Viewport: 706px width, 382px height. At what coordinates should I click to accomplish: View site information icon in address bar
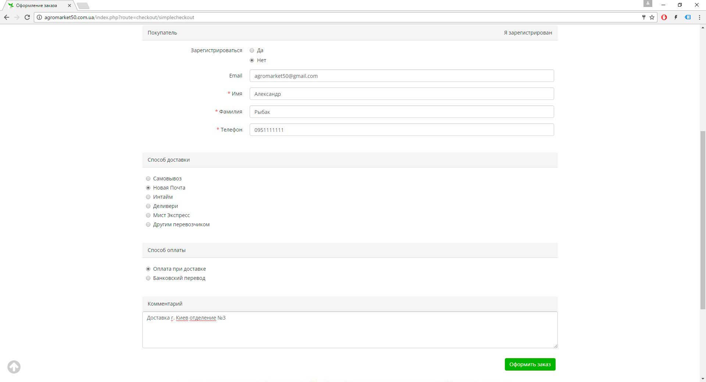pos(39,17)
